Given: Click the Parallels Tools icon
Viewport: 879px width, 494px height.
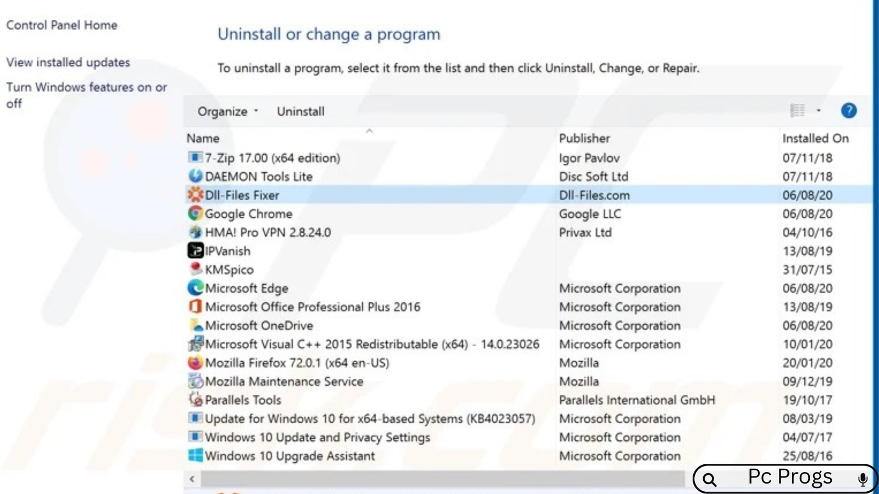Looking at the screenshot, I should point(195,399).
